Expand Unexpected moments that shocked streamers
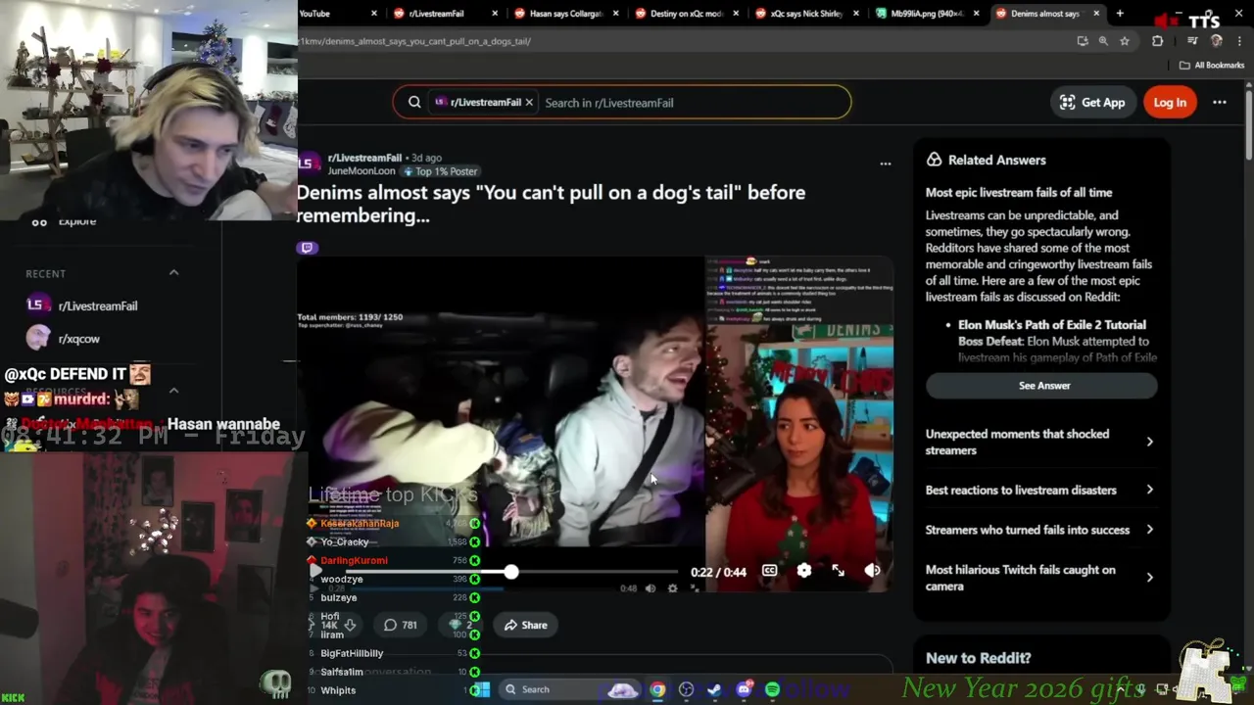1254x705 pixels. [1040, 442]
